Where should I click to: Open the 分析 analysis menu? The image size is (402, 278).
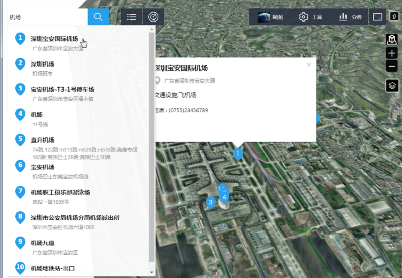(x=350, y=17)
